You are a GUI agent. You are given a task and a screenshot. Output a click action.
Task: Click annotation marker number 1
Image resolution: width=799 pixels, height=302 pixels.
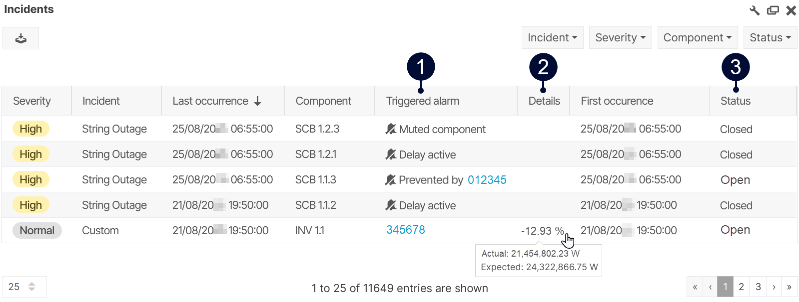[x=421, y=67]
